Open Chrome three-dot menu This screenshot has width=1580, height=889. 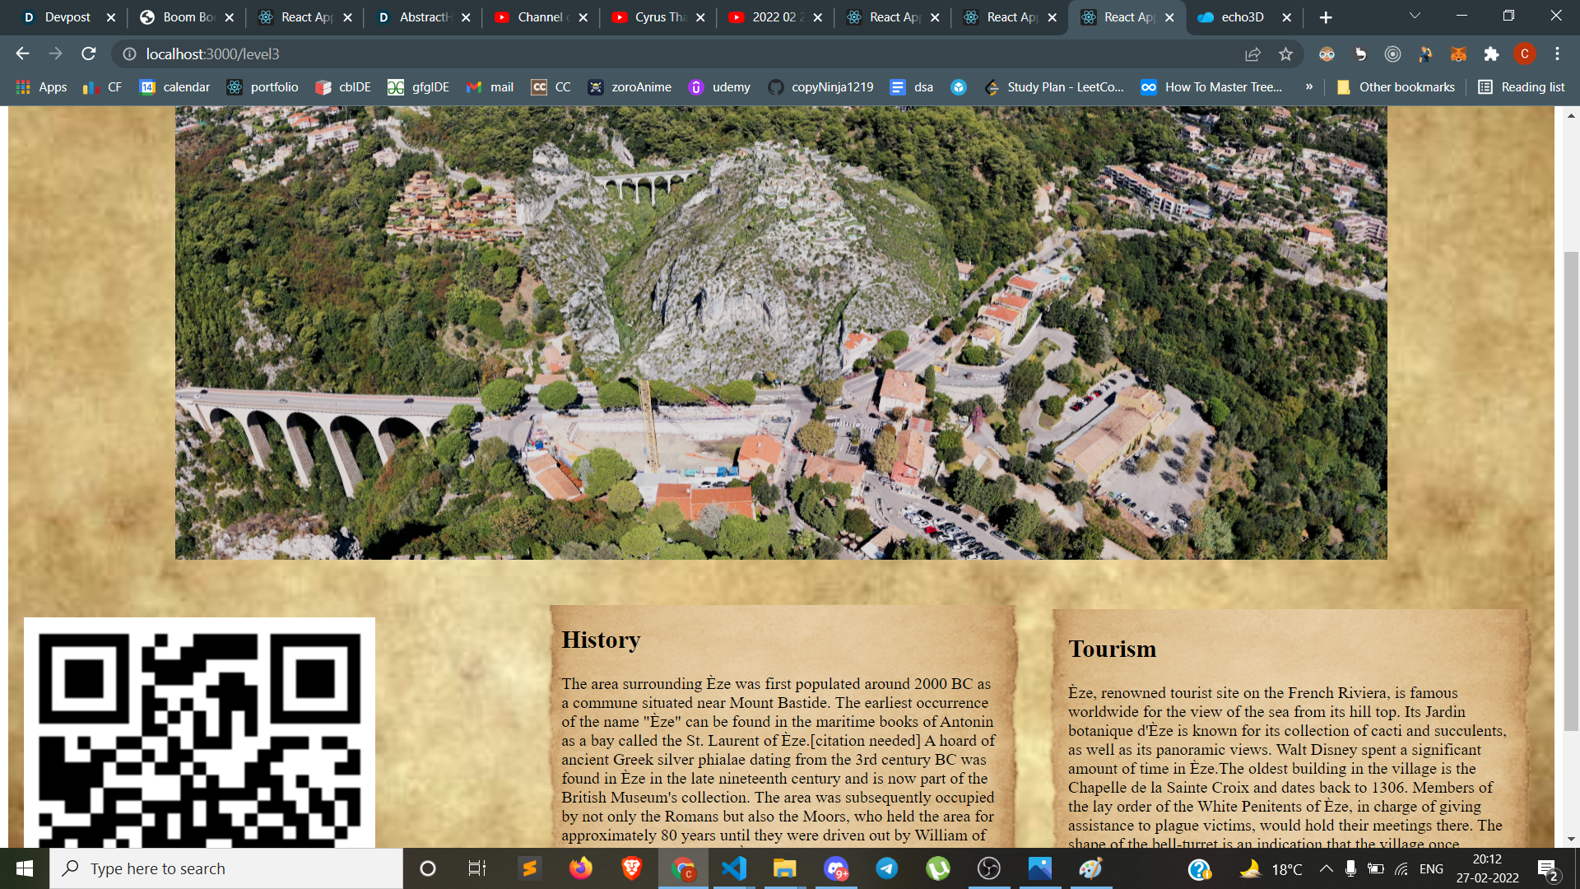pyautogui.click(x=1557, y=54)
